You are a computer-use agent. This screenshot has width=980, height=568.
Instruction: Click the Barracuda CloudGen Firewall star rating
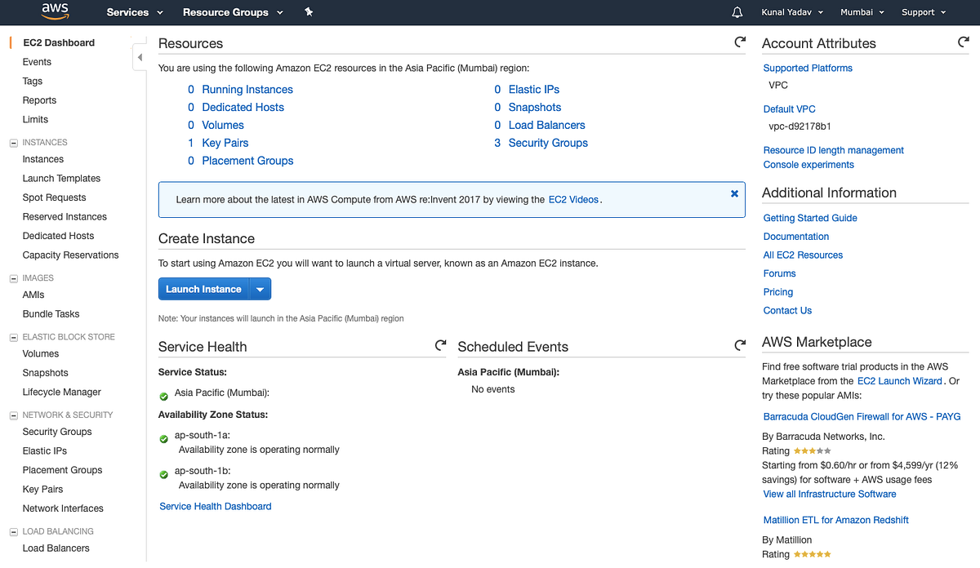click(812, 450)
